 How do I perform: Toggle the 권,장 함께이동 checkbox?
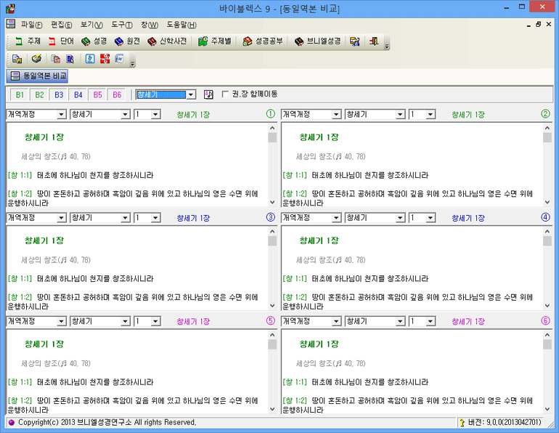pyautogui.click(x=225, y=94)
